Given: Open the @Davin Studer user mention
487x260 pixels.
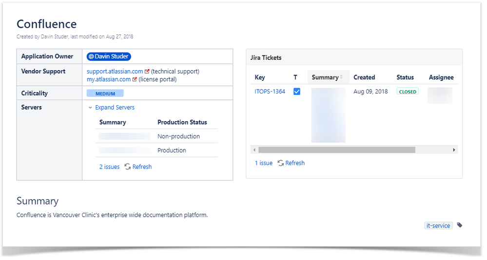Looking at the screenshot, I should pyautogui.click(x=109, y=56).
